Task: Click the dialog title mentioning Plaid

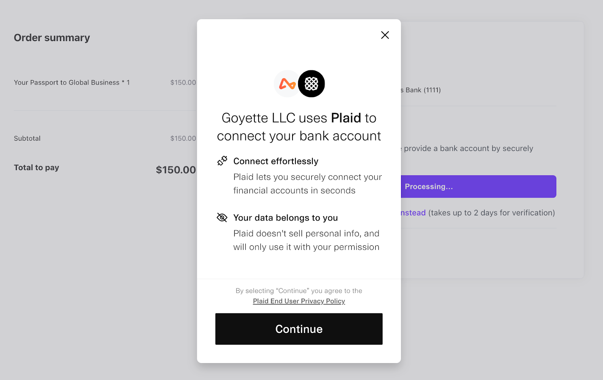Action: click(x=299, y=127)
